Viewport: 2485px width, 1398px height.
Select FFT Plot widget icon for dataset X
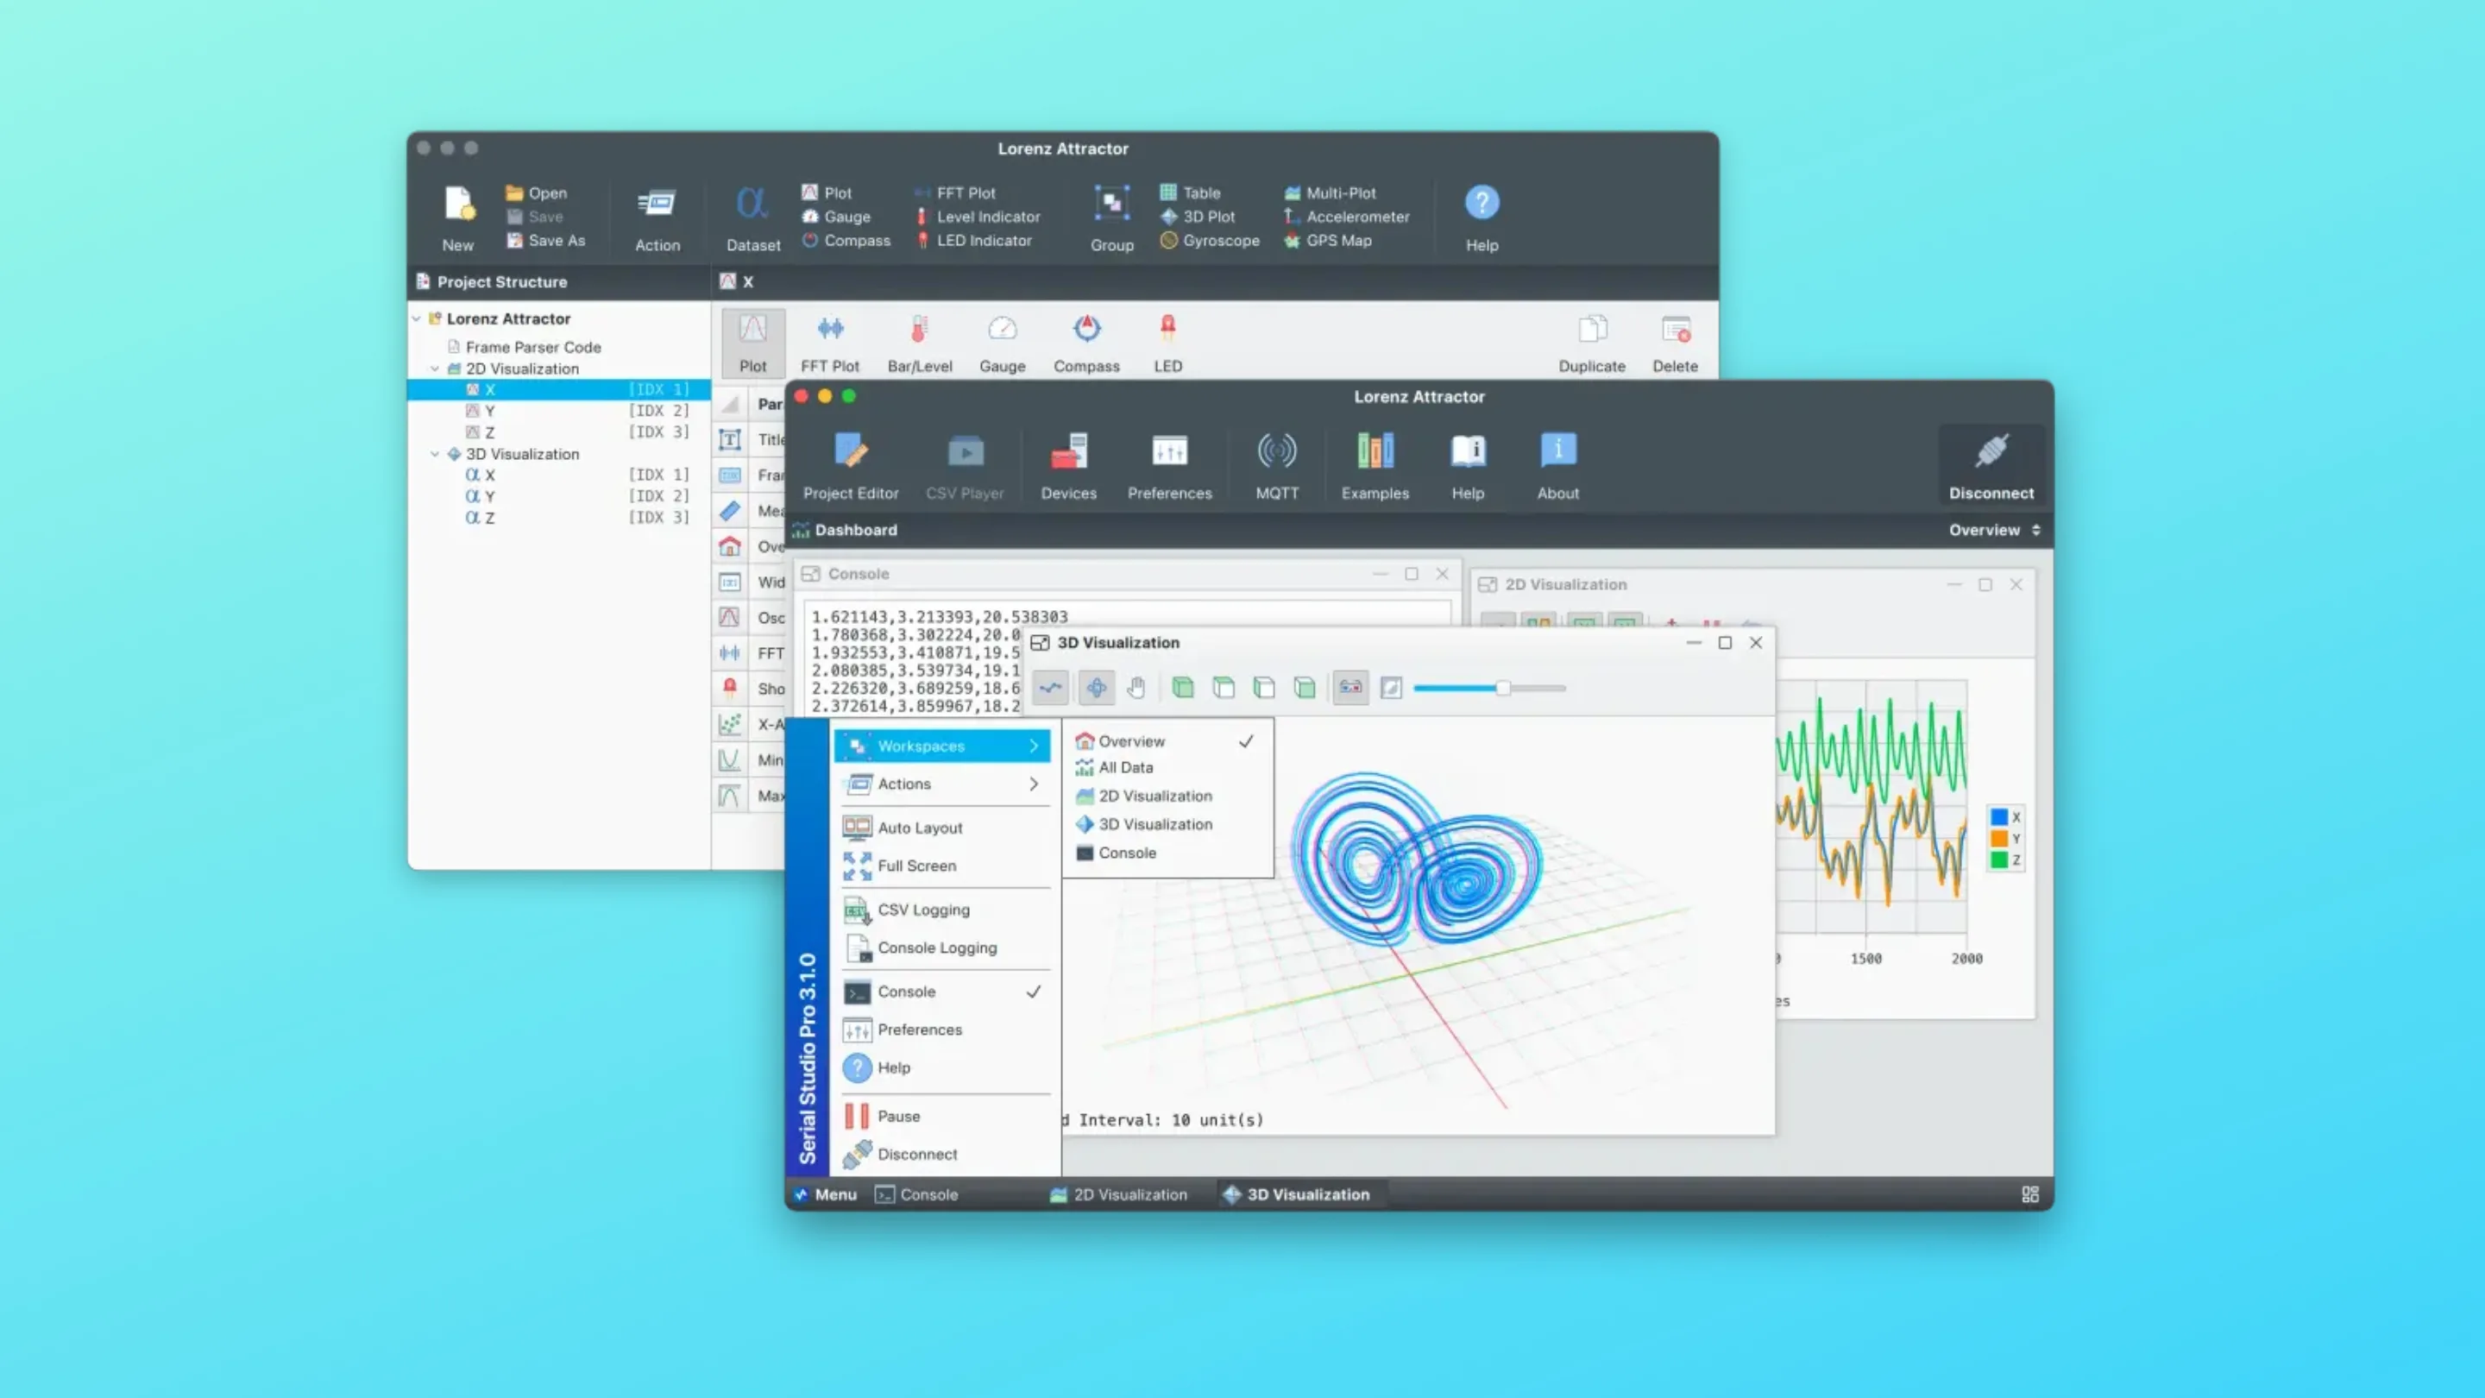click(x=829, y=343)
